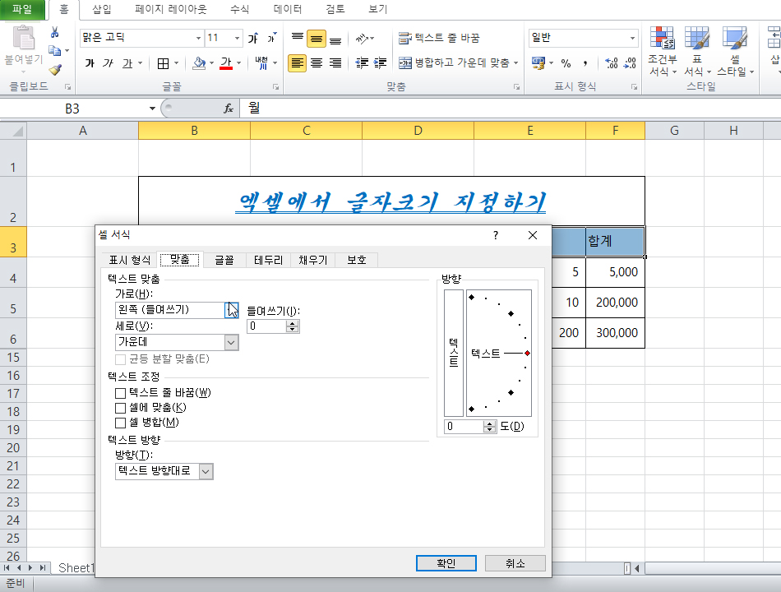Click 취소 button in dialog
The image size is (781, 592).
tap(515, 563)
